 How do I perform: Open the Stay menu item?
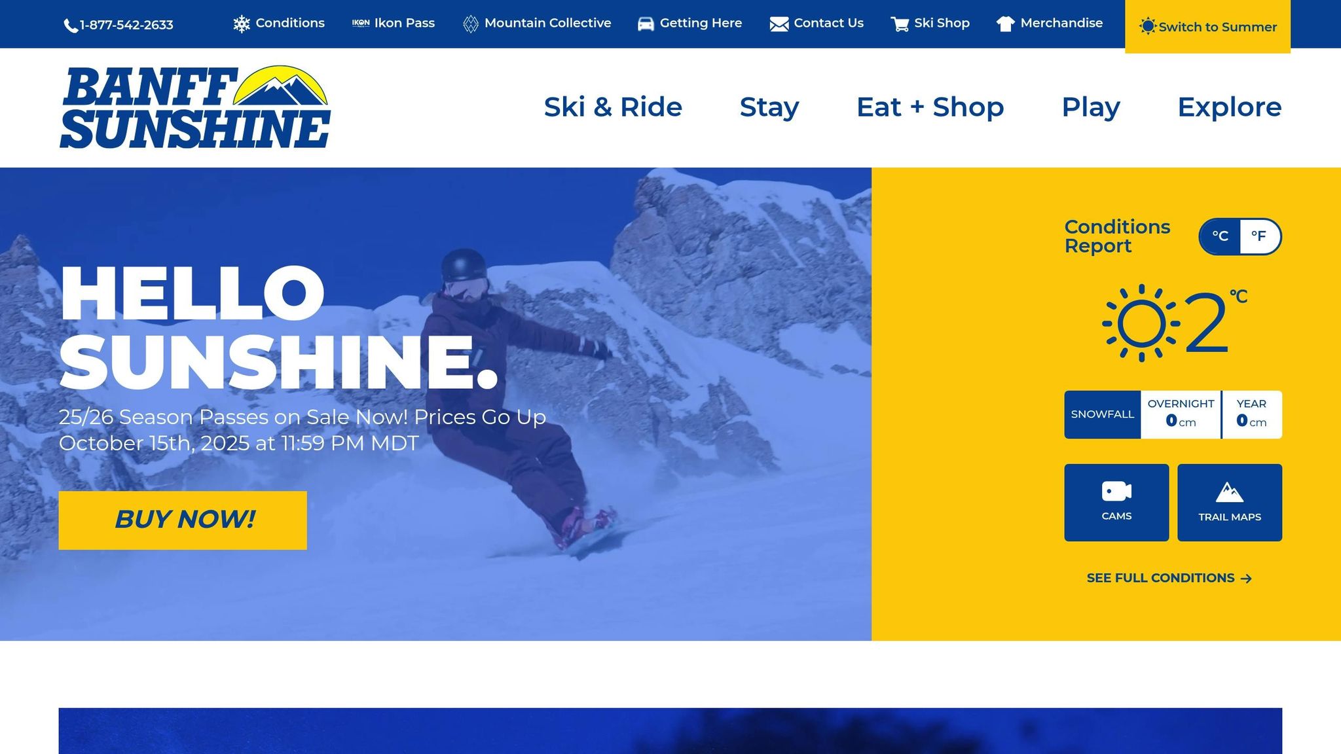769,107
